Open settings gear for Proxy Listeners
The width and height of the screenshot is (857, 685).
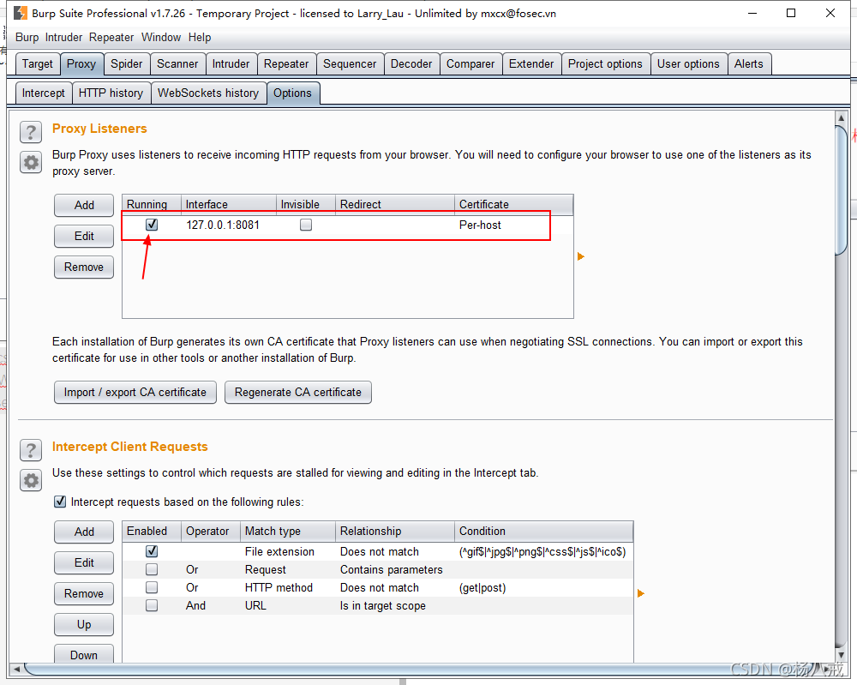pyautogui.click(x=31, y=162)
